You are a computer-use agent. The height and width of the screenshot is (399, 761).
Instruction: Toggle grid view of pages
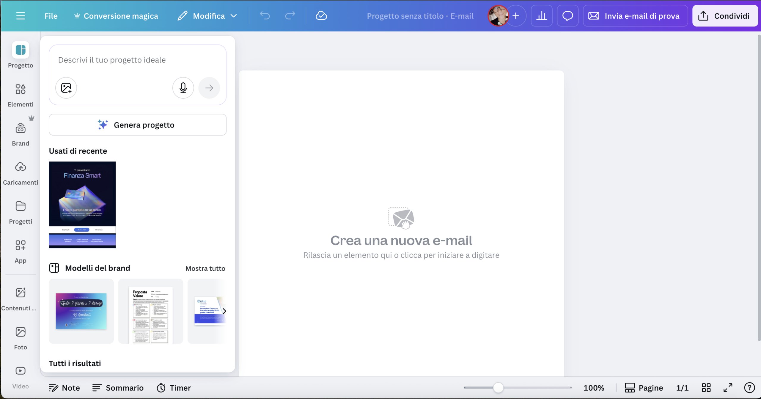click(x=706, y=387)
